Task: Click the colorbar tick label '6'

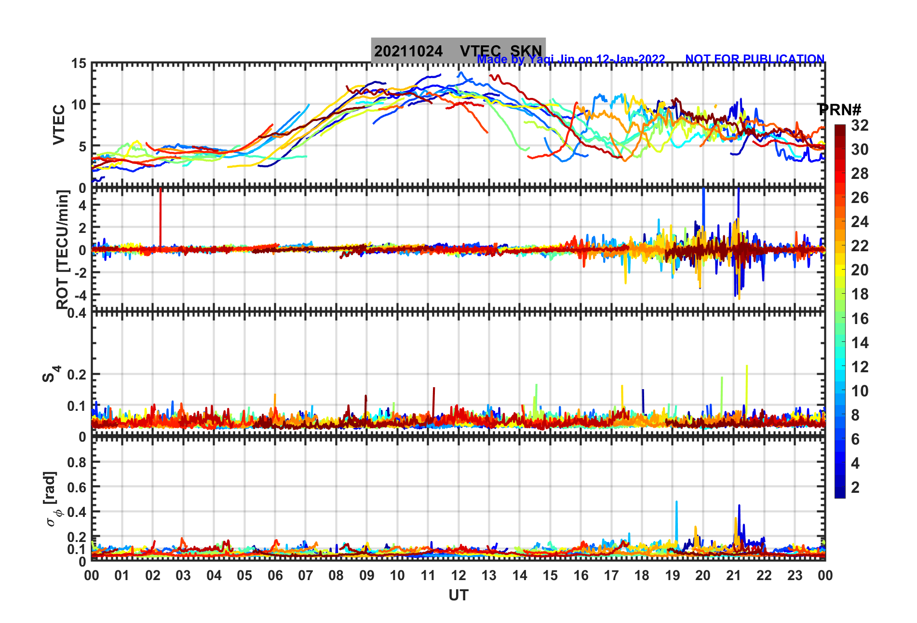Action: 855,439
